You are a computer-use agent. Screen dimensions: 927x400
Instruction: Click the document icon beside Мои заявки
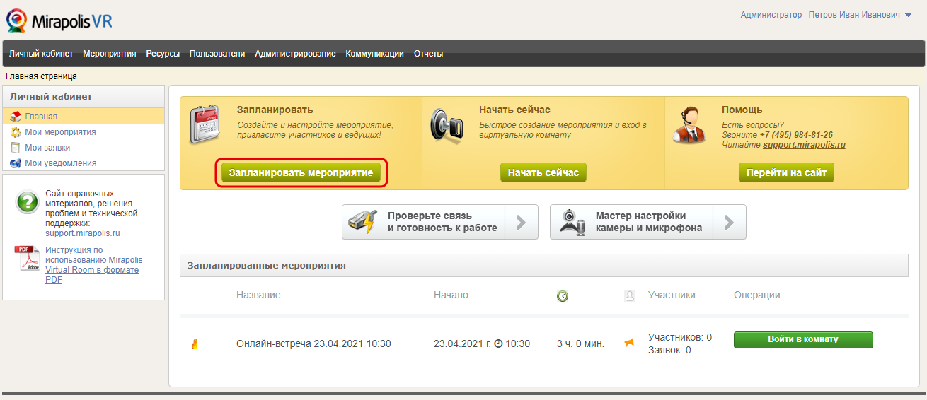[16, 148]
